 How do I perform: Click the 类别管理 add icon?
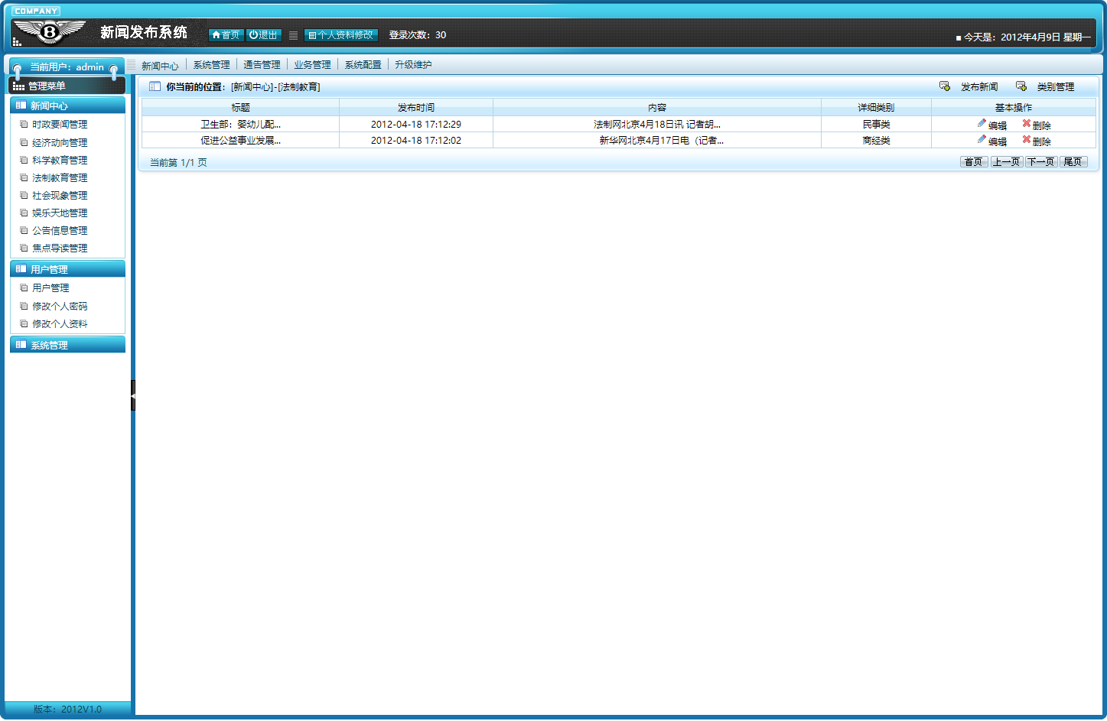1021,86
